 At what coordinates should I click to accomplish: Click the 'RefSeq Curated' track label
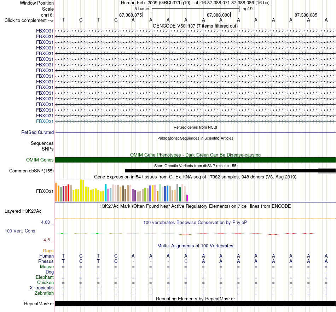pos(37,133)
